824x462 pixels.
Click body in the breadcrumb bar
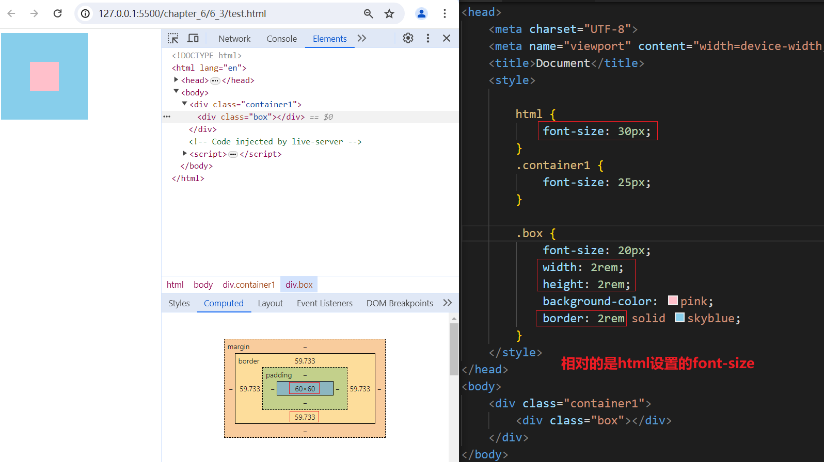tap(203, 285)
